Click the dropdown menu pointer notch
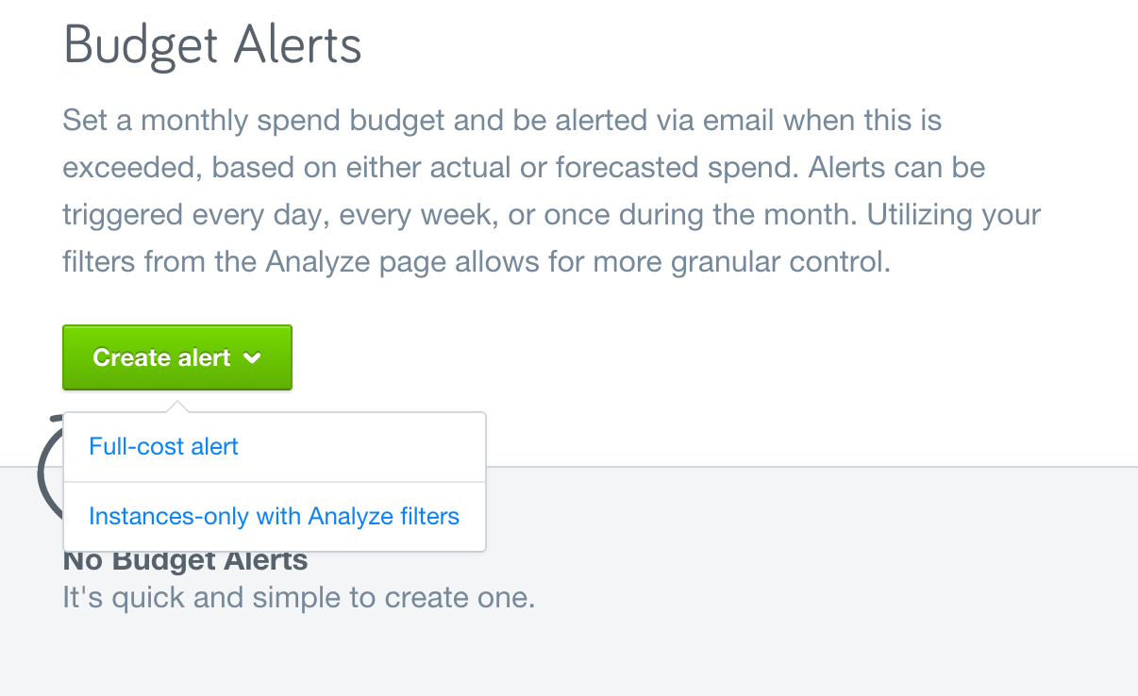Viewport: 1138px width, 696px height. click(x=176, y=406)
